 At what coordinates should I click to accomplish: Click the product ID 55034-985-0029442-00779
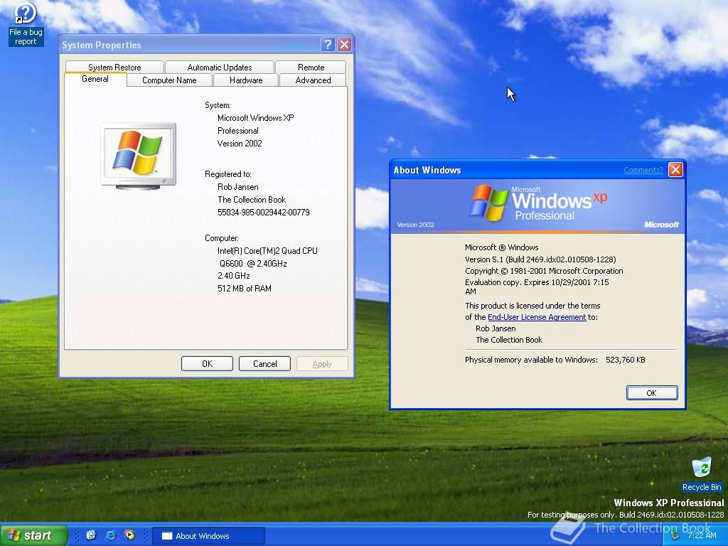(263, 212)
